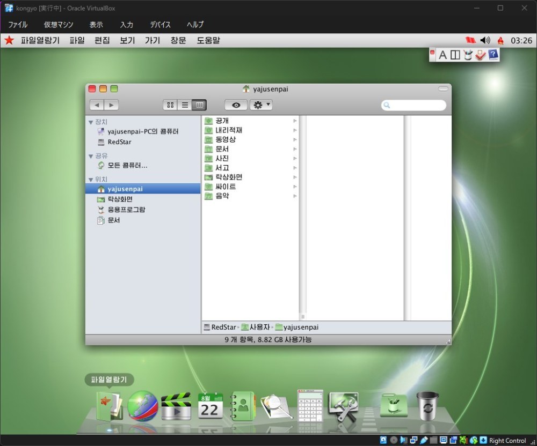This screenshot has height=446, width=537.
Task: Open the blue help book icon
Action: 493,55
